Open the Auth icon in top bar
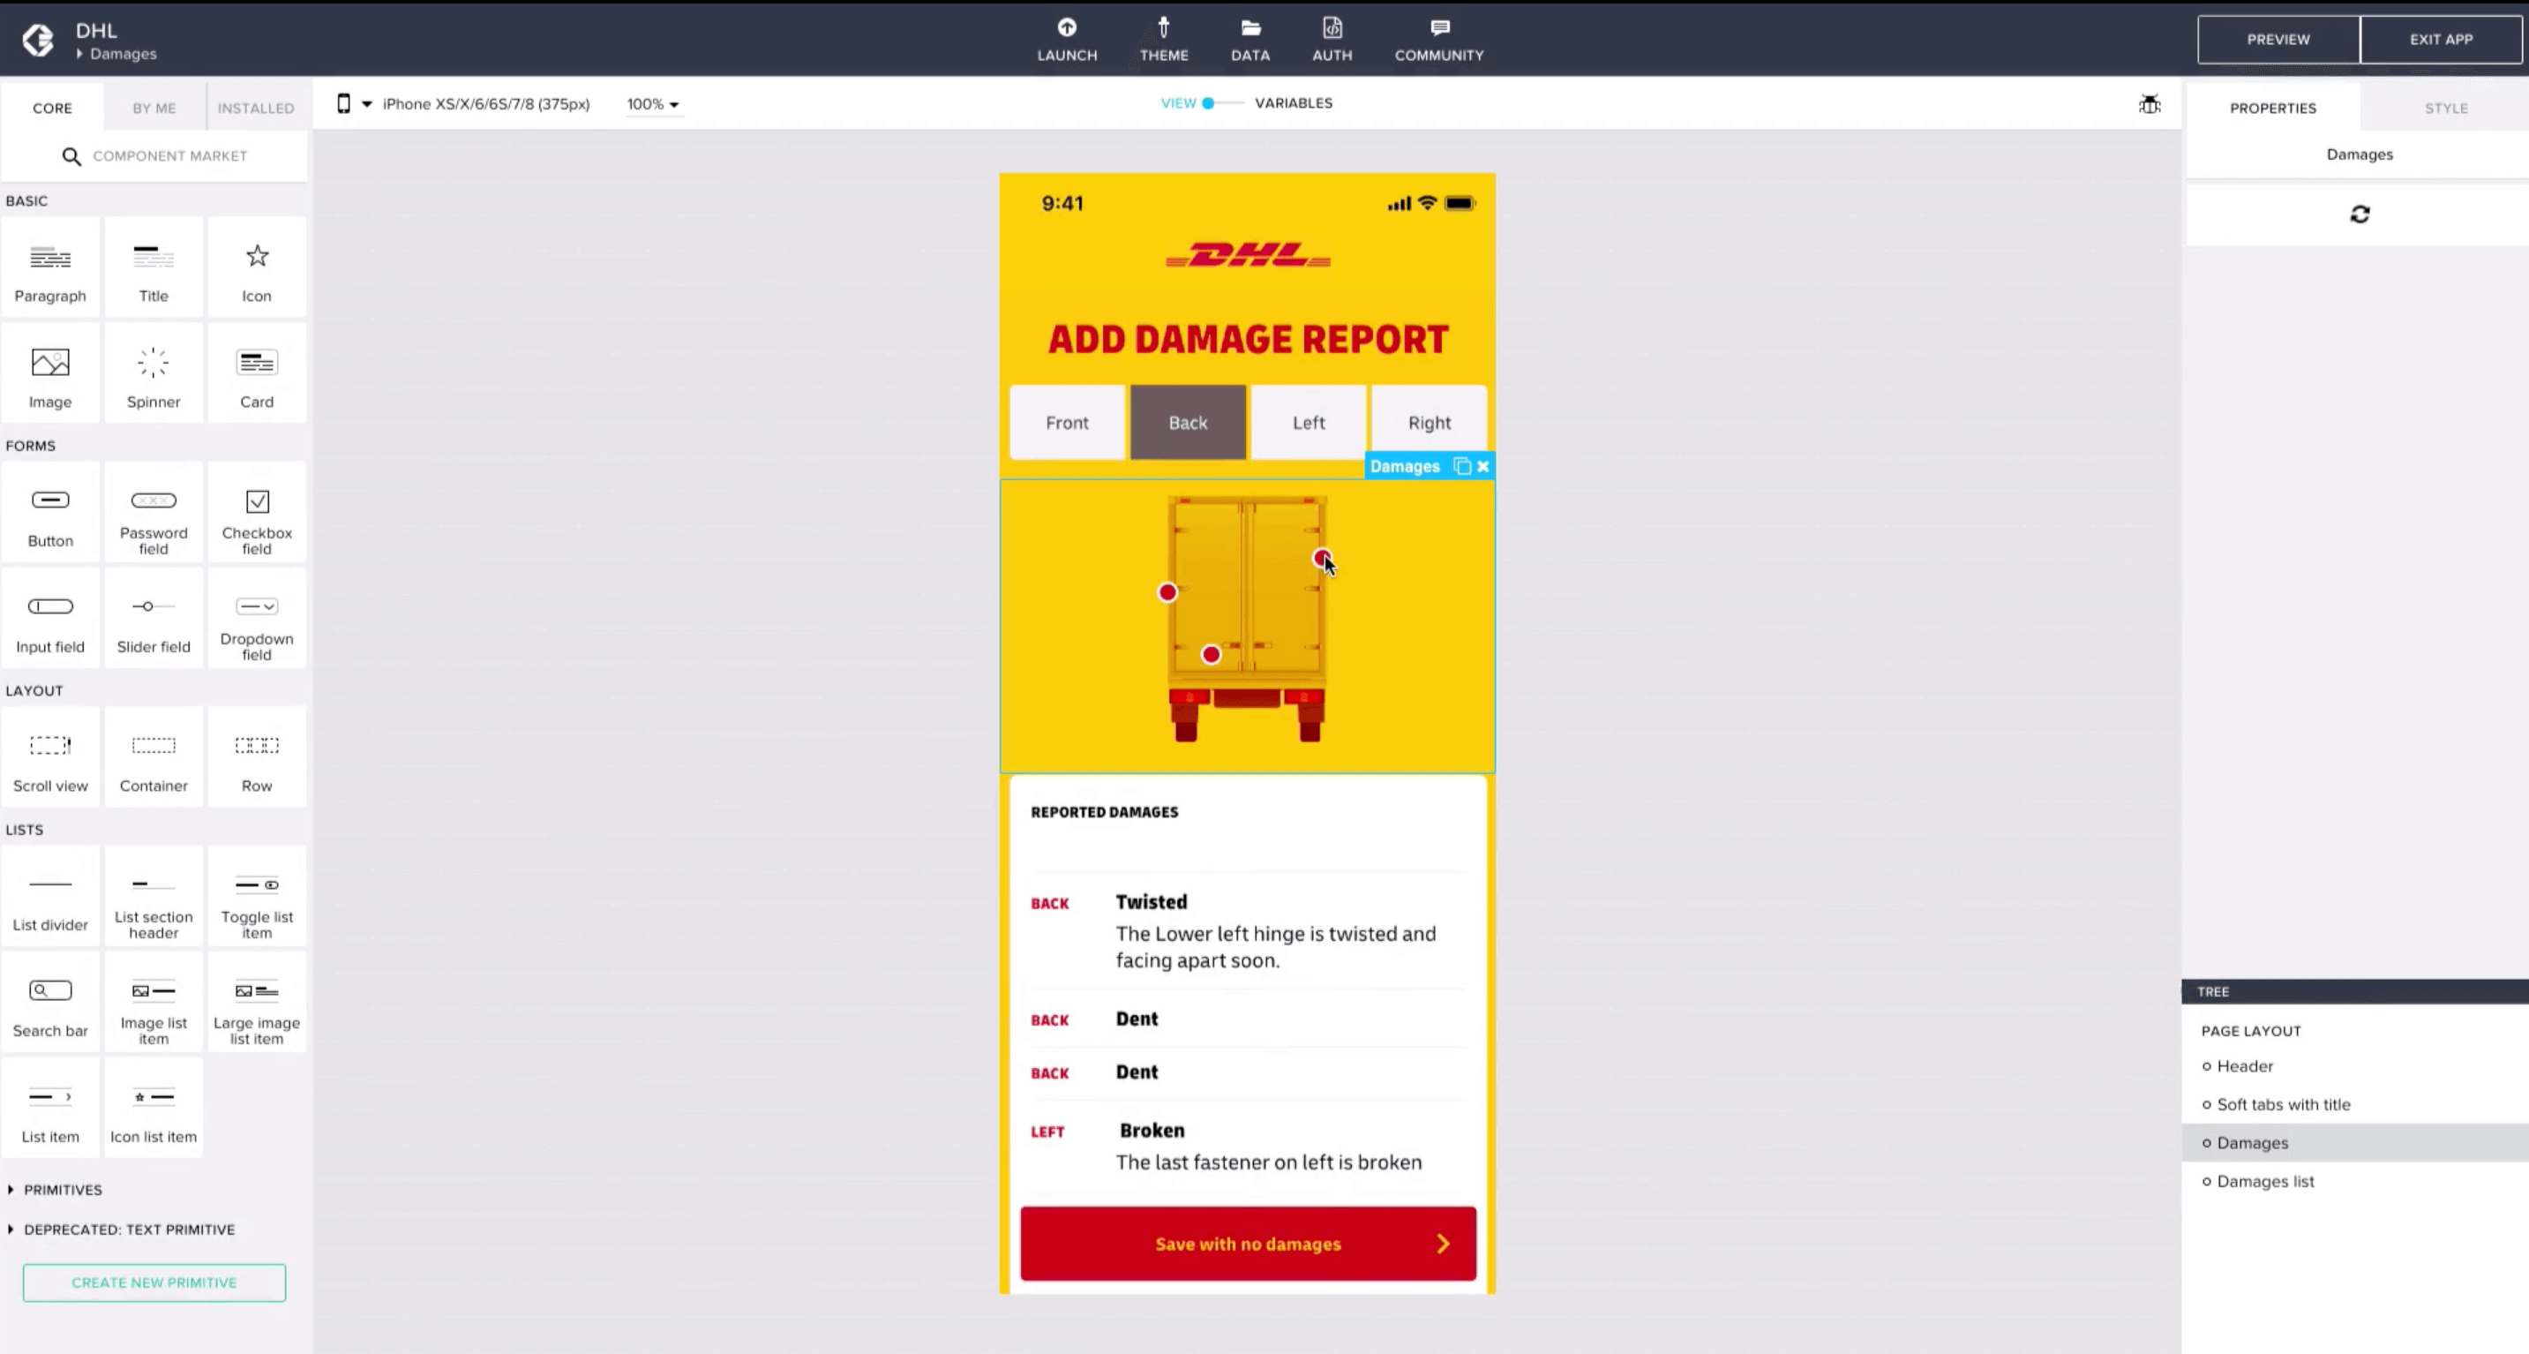2529x1354 pixels. coord(1332,27)
